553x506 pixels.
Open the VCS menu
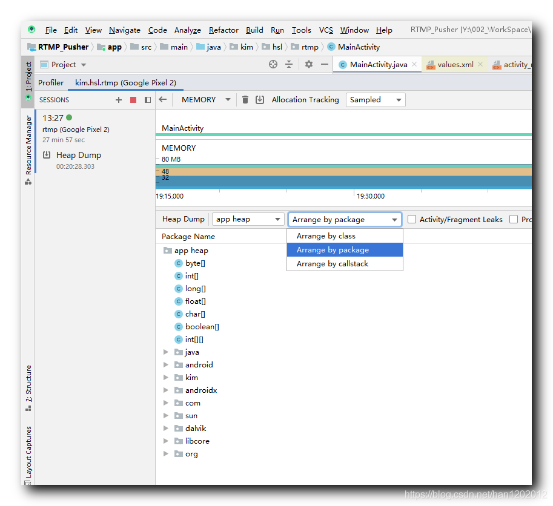[x=326, y=30]
